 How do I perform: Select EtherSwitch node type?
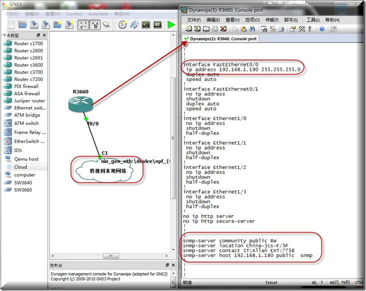click(x=25, y=141)
